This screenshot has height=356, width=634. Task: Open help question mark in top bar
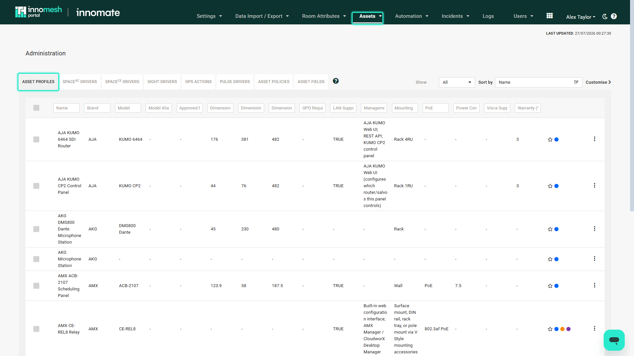coord(614,16)
